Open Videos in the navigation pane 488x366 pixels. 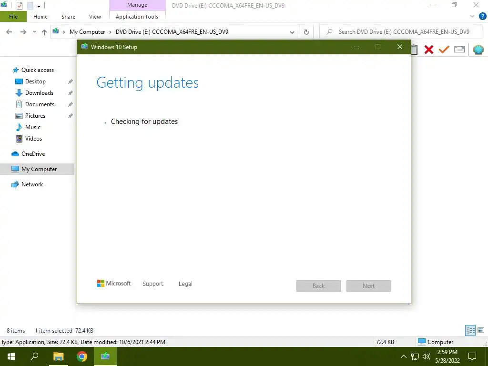[33, 139]
